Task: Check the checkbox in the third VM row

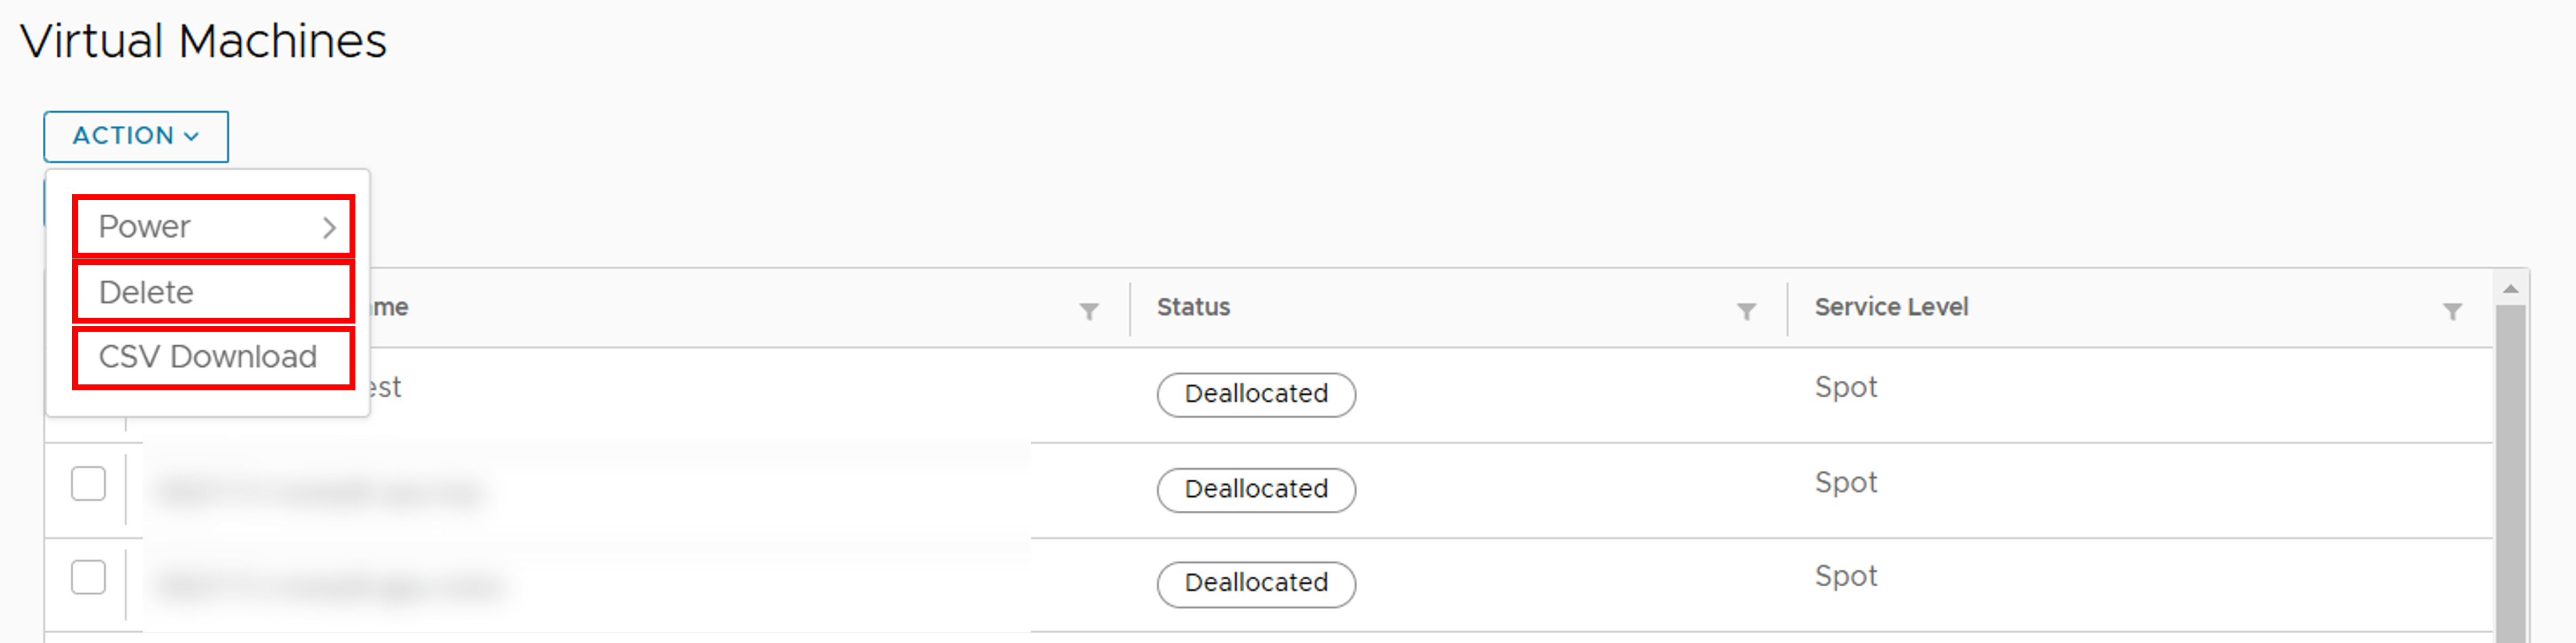Action: (x=88, y=577)
